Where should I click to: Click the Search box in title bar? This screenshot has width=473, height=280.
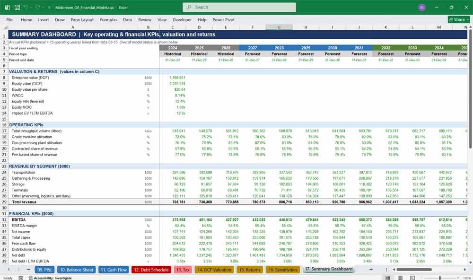239,7
